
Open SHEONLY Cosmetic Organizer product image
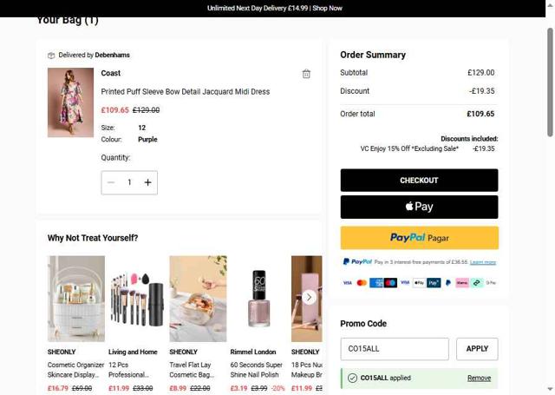pyautogui.click(x=76, y=299)
